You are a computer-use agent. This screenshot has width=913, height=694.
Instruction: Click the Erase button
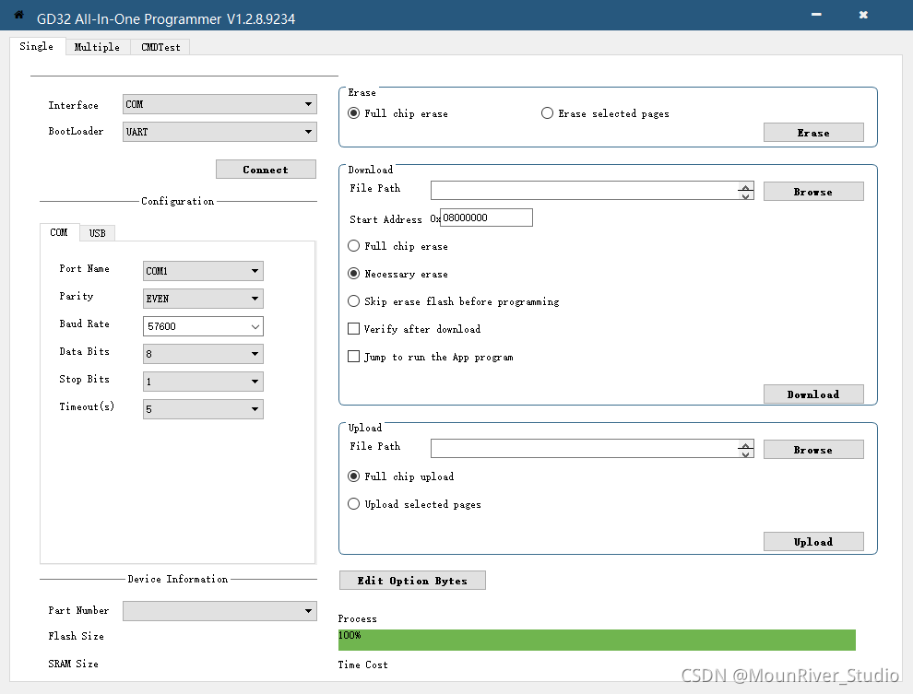pos(813,133)
